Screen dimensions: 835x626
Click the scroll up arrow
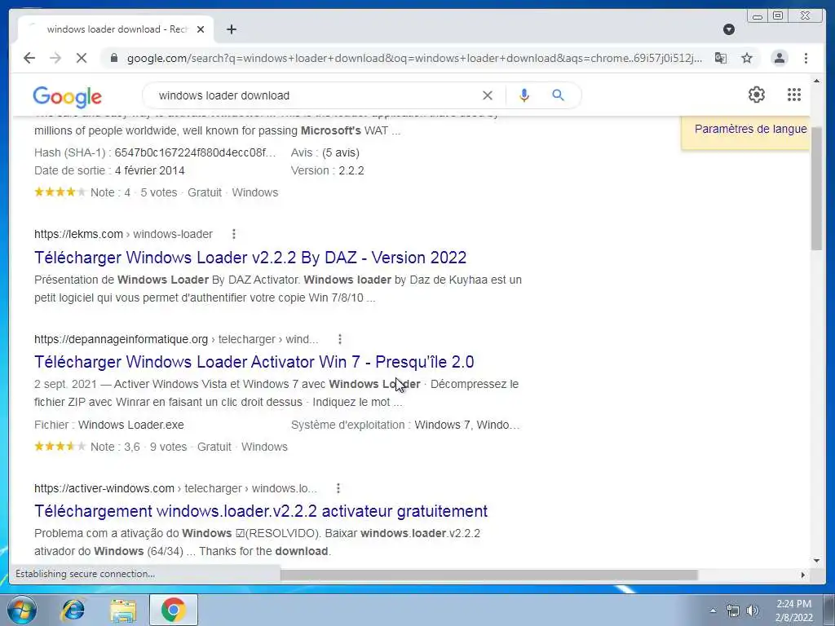tap(817, 81)
